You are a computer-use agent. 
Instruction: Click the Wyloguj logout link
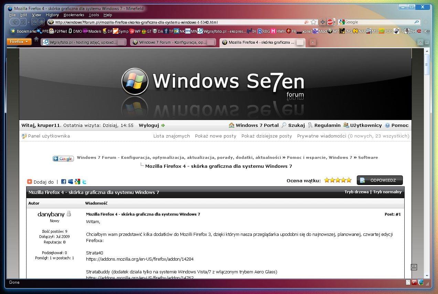pos(152,126)
